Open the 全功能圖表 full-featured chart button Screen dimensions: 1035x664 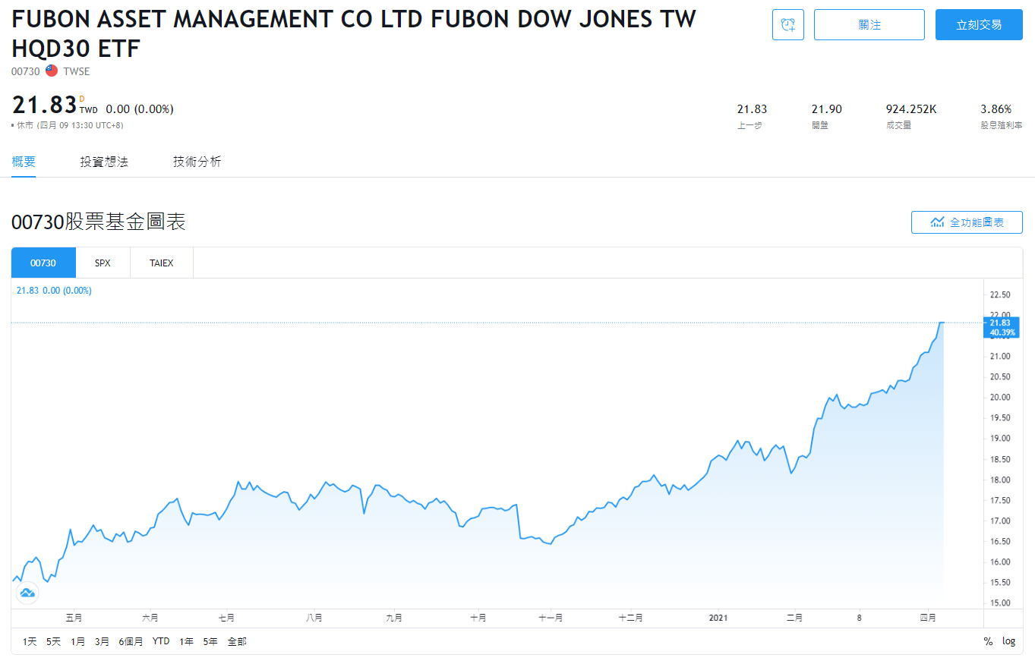click(x=967, y=222)
